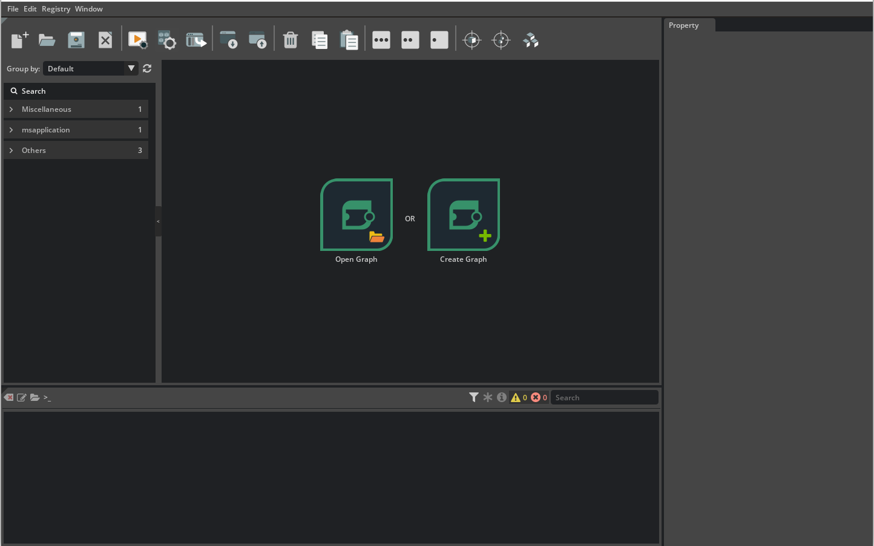Click the console command prompt icon
The image size is (874, 546).
47,397
